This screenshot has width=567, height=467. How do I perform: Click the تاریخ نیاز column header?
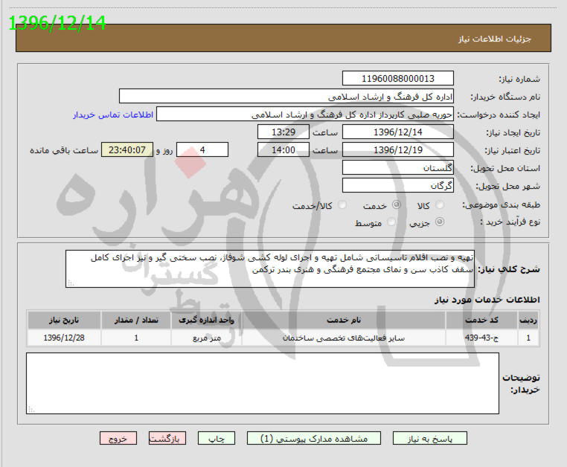click(64, 320)
